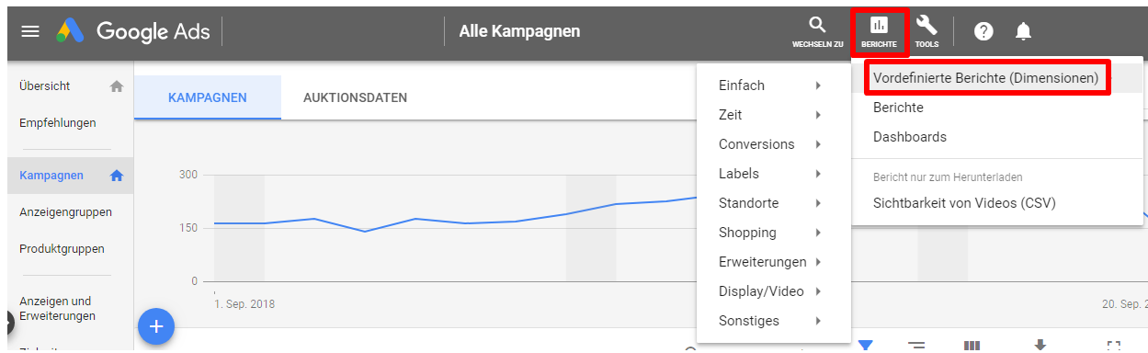This screenshot has height=353, width=1148.
Task: Select Vordefinierte Berichte (Dimensionen)
Action: coord(986,78)
